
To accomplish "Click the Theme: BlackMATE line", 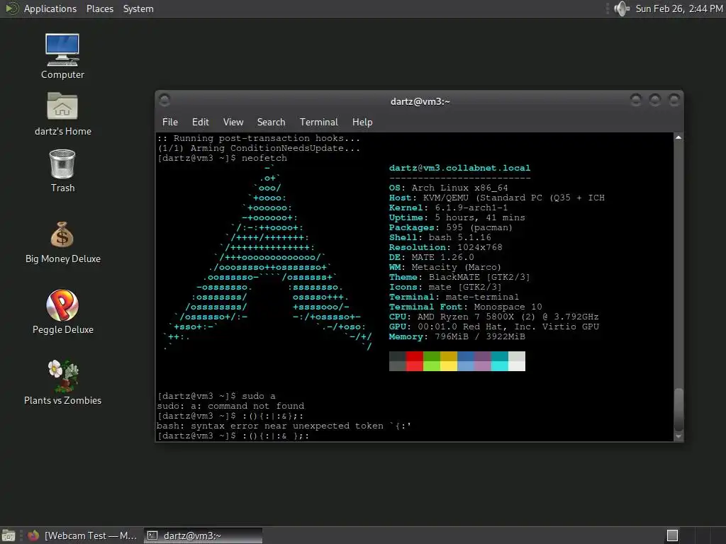I will (459, 277).
